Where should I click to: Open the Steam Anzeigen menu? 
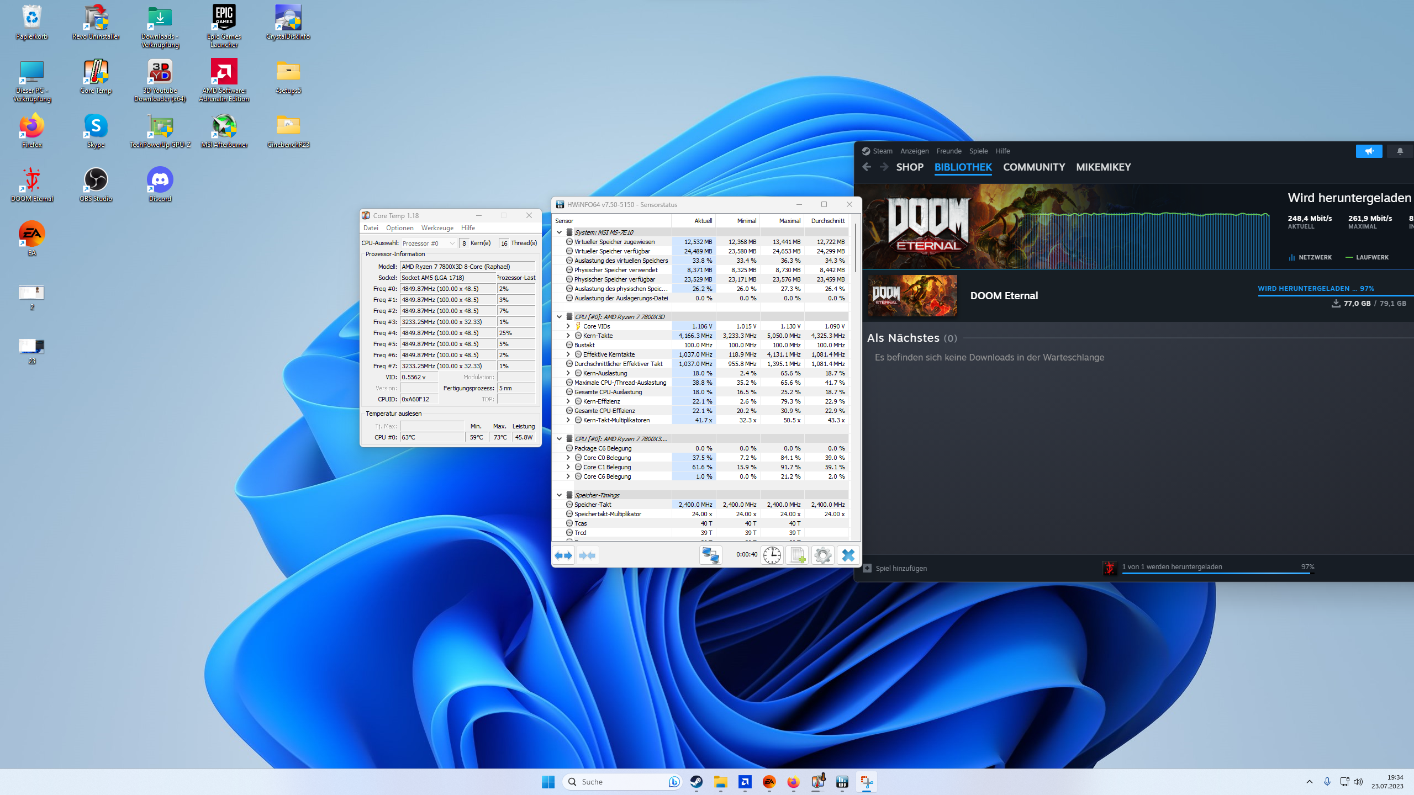pyautogui.click(x=914, y=151)
